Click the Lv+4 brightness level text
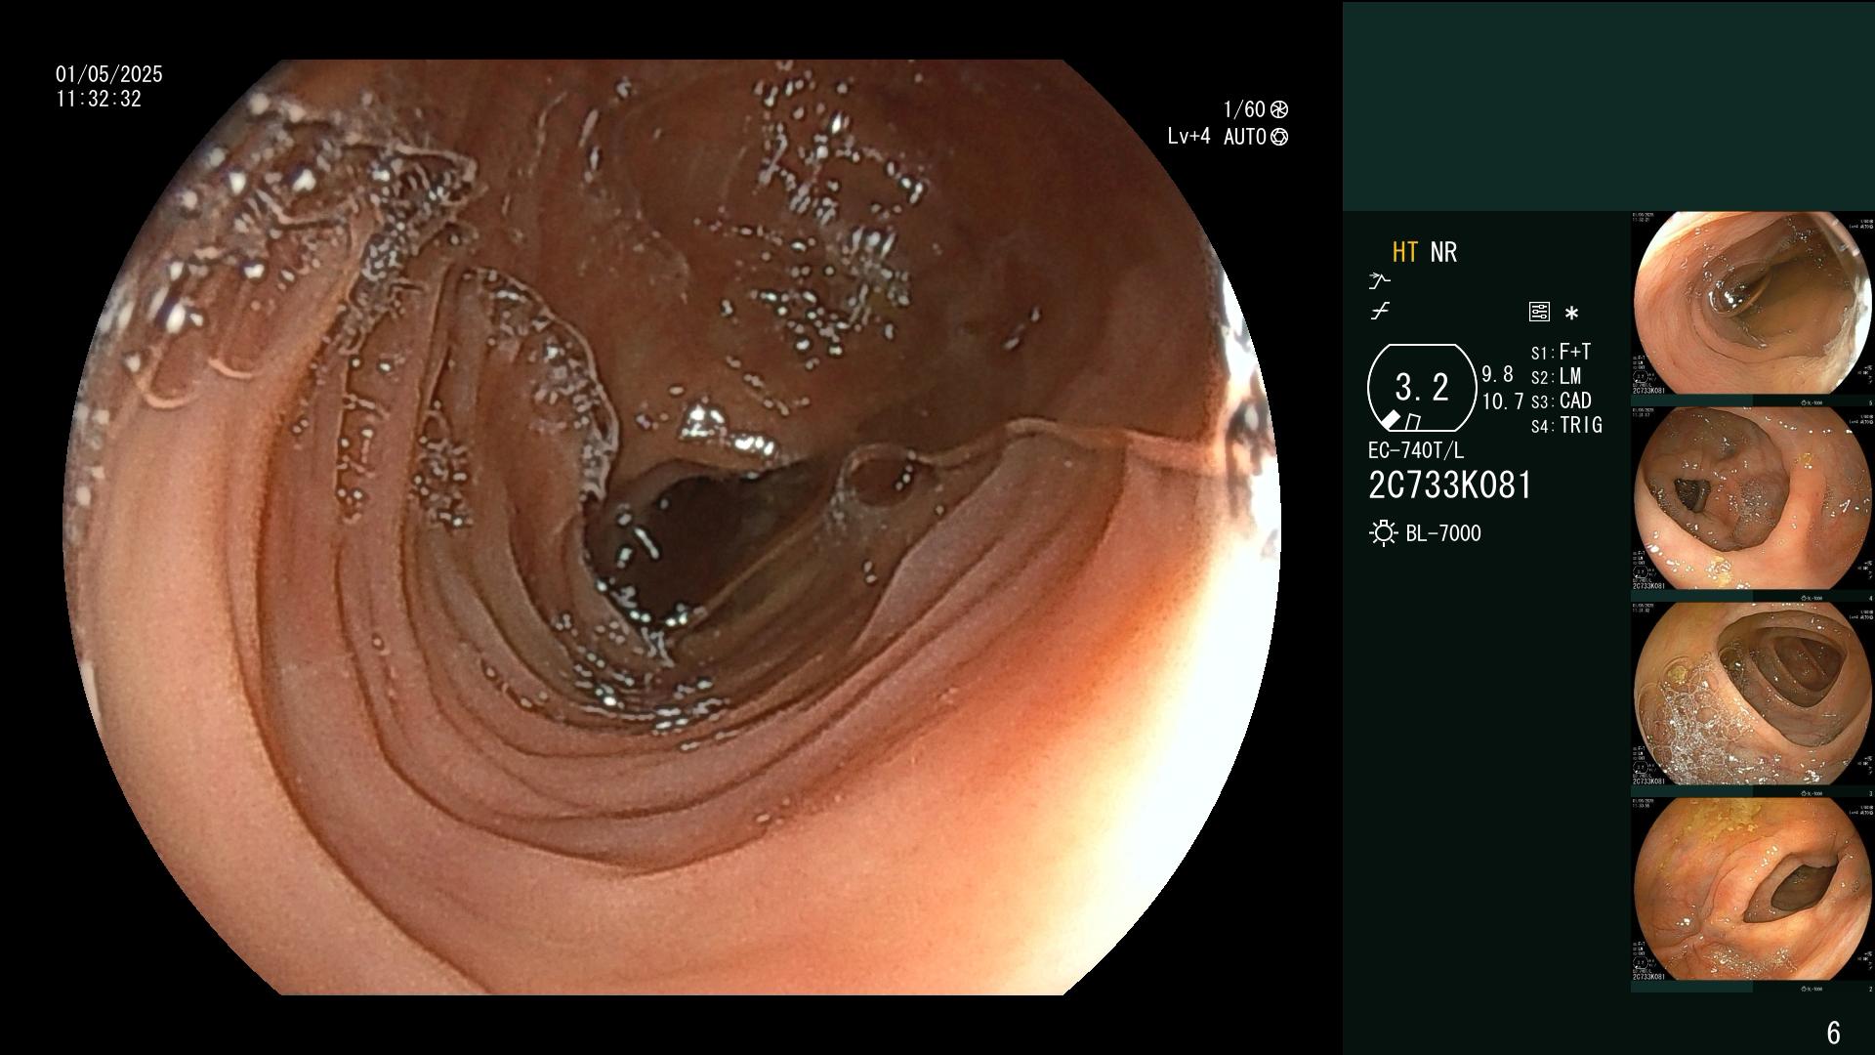1875x1055 pixels. pyautogui.click(x=1188, y=137)
